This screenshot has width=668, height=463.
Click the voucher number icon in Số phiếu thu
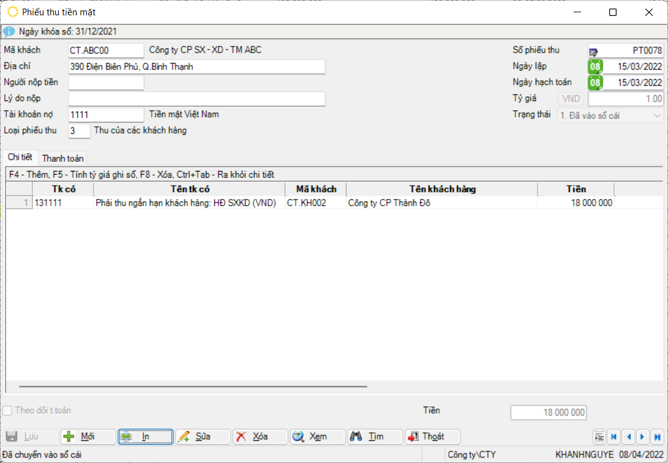click(x=593, y=51)
